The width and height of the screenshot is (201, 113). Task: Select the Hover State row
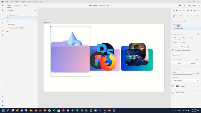(186, 28)
